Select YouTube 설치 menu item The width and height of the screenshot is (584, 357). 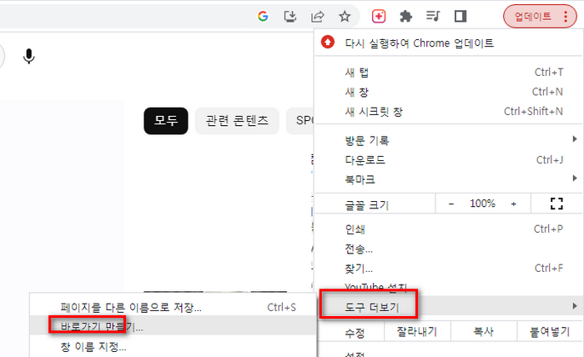coord(449,288)
